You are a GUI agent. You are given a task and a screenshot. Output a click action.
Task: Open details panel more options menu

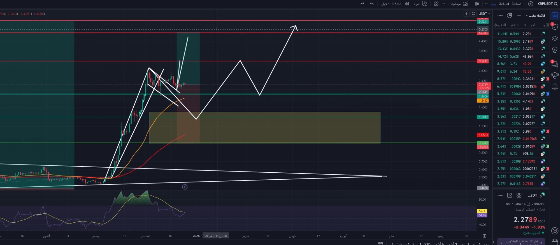pyautogui.click(x=500, y=195)
